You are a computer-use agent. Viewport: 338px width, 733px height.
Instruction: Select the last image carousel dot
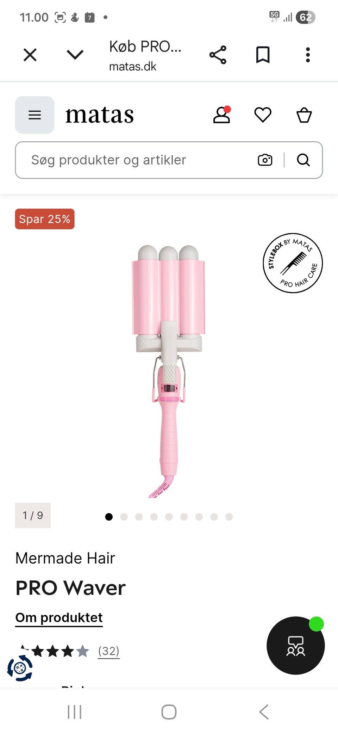pyautogui.click(x=229, y=517)
